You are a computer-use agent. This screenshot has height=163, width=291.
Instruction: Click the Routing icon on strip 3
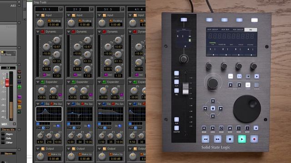point(111,21)
